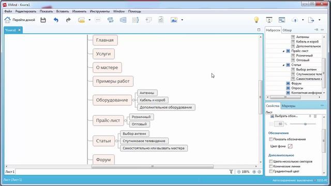Open the export dropdown arrow

pyautogui.click(x=320, y=20)
